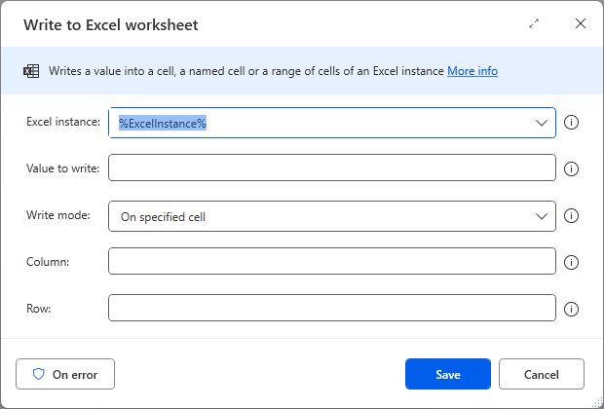Screen dimensions: 604x409
Task: Click info icon beside Value to write
Action: (571, 168)
